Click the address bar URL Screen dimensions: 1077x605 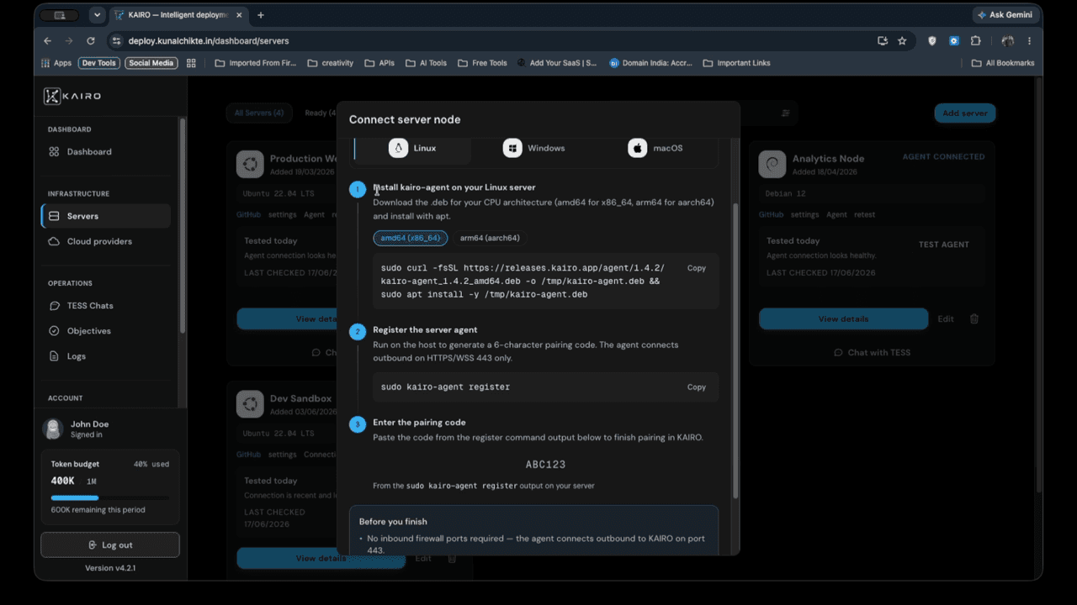coord(209,40)
